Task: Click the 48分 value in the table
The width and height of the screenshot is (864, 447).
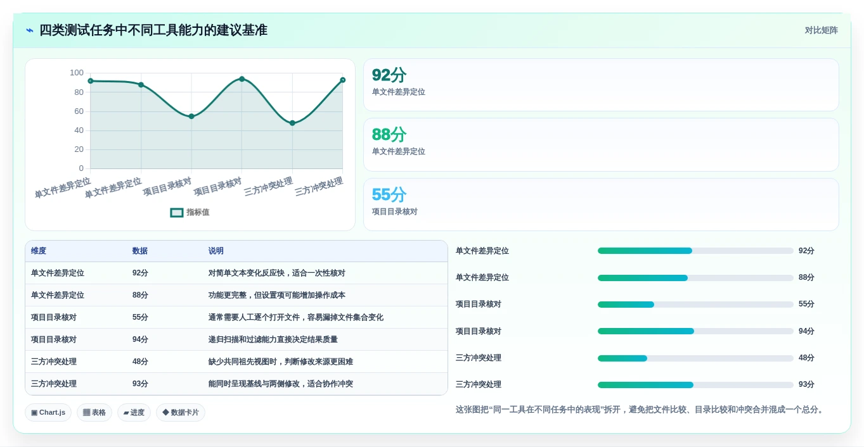Action: [x=140, y=362]
